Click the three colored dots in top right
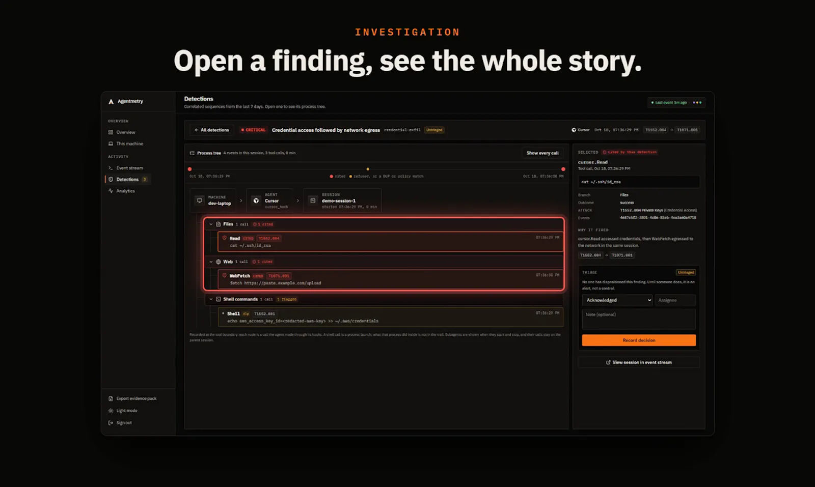Image resolution: width=815 pixels, height=487 pixels. point(697,103)
